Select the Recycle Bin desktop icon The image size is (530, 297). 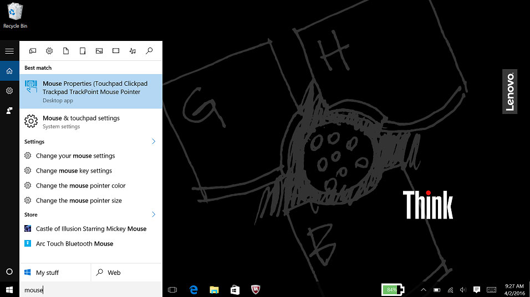click(15, 16)
